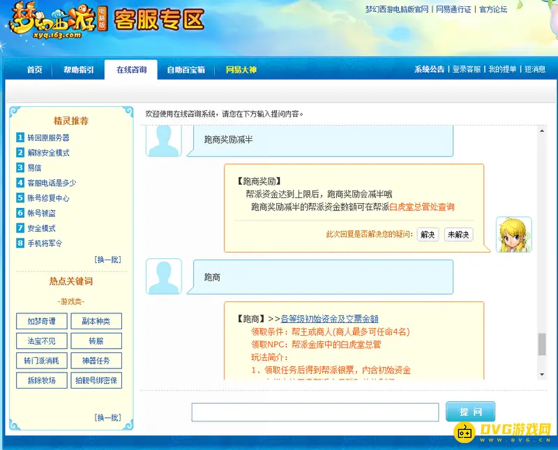
Task: Select recommendation 7 安全模式
Action: click(42, 228)
